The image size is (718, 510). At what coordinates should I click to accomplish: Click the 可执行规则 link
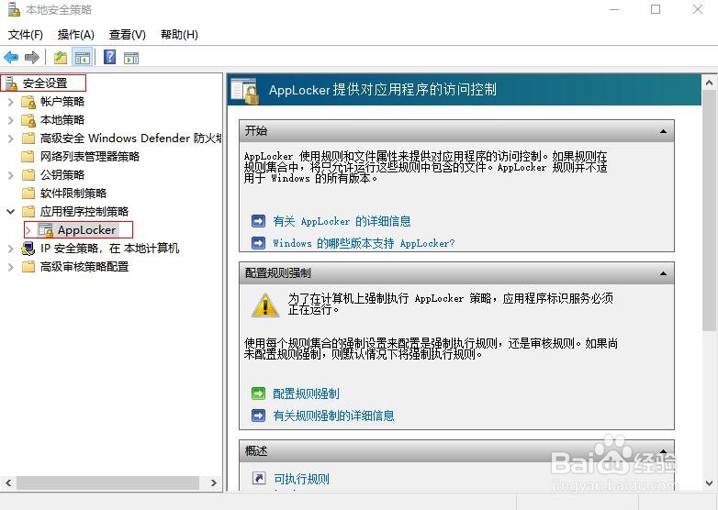pos(301,479)
